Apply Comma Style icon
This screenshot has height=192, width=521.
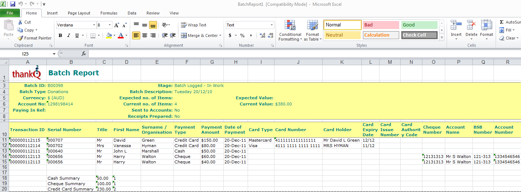pos(251,36)
